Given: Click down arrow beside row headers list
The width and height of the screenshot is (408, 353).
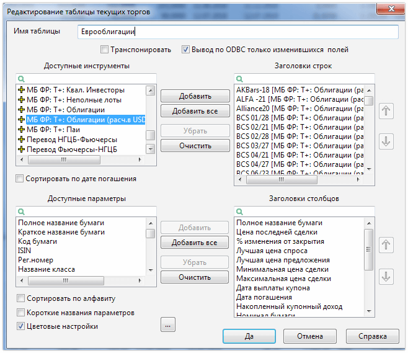Looking at the screenshot, I should click(386, 141).
